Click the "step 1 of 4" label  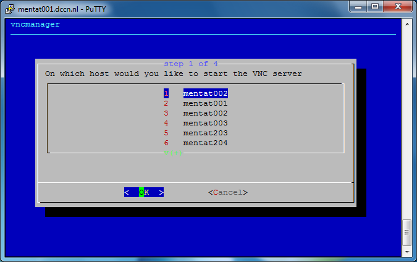(190, 64)
